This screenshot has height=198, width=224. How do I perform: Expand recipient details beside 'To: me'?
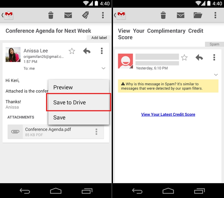tap(103, 68)
